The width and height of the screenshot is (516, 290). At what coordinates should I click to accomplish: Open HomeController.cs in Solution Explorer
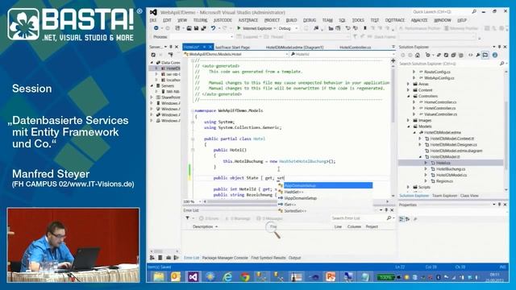[440, 102]
